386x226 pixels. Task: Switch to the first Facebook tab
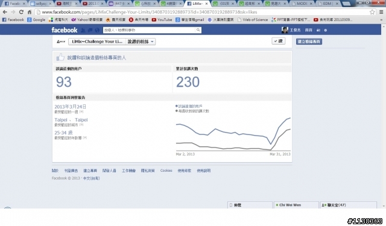pos(14,4)
